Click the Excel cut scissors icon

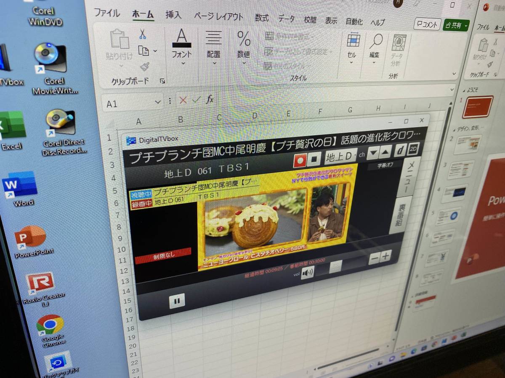143,34
